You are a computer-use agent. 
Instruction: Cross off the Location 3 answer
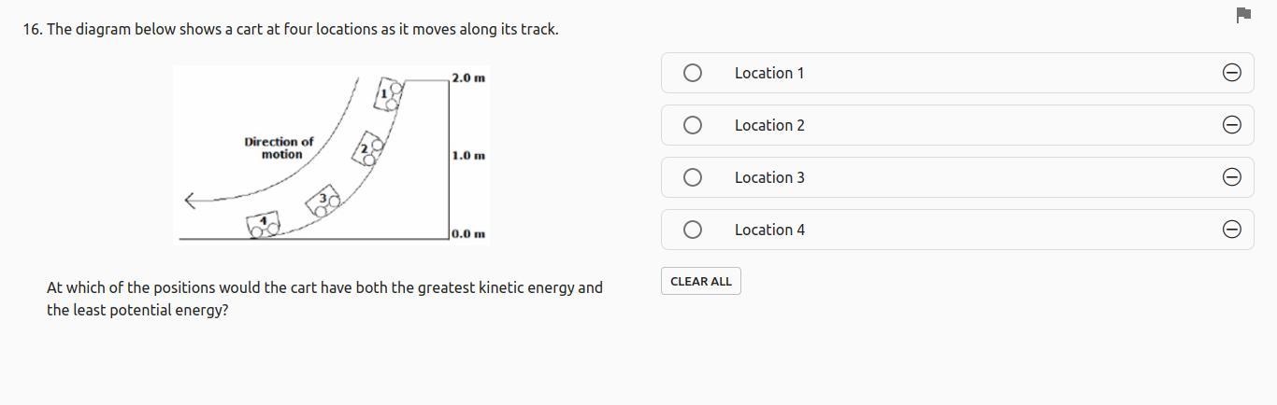[1232, 177]
